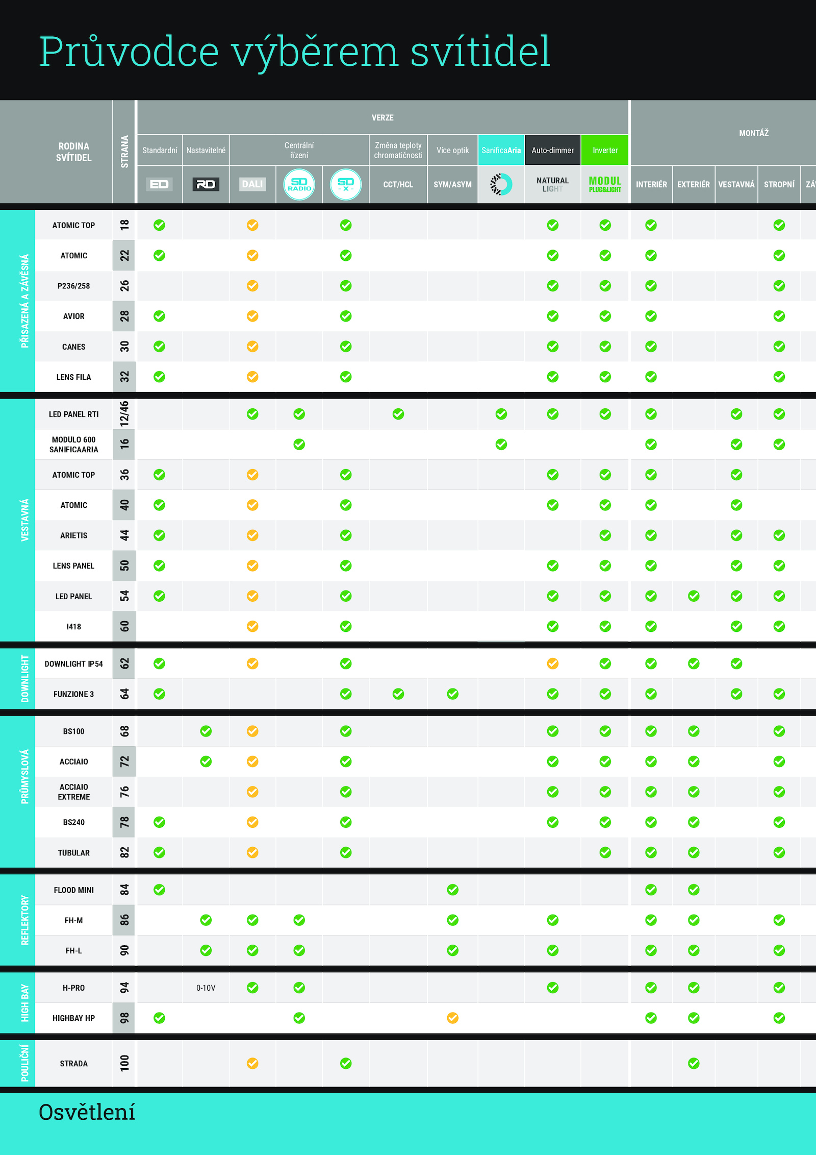This screenshot has height=1155, width=816.
Task: Click ACCIAIO EXTREME family name
Action: pyautogui.click(x=74, y=792)
